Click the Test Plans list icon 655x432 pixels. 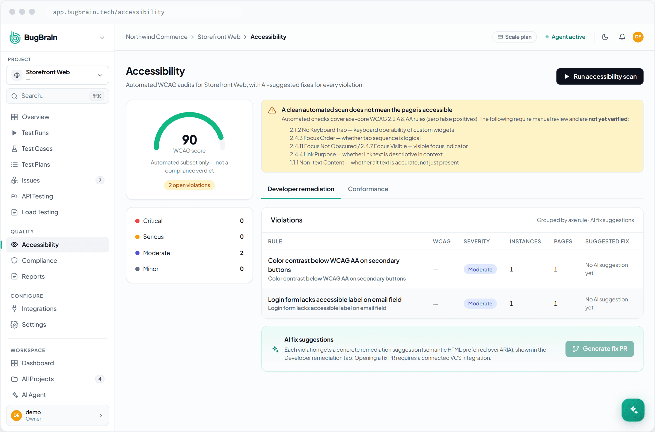(14, 165)
